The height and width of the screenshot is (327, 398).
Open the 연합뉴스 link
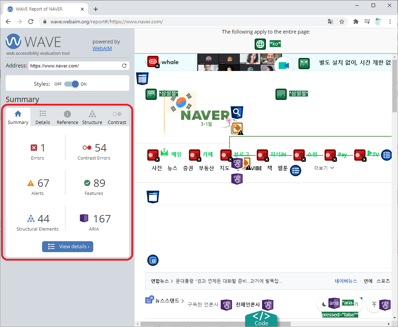[x=160, y=281]
